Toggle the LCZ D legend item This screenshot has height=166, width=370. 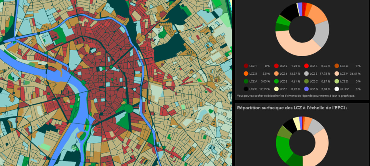click(337, 81)
